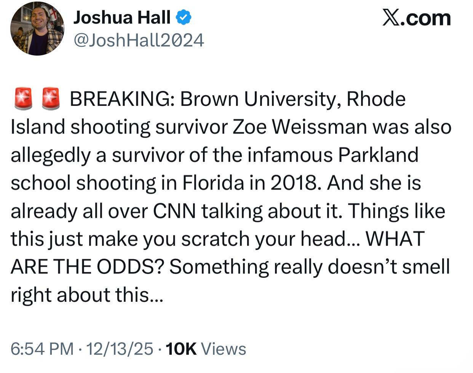Viewport: 473px width, 373px height.
Task: Click the 12/13/25 post date
Action: [120, 349]
